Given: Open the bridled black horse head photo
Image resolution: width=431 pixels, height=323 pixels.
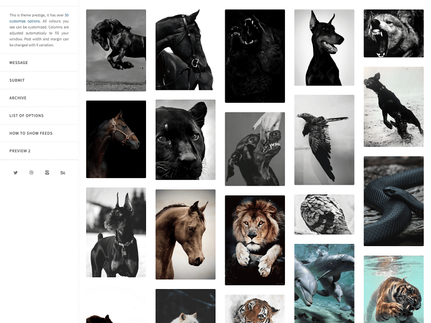Looking at the screenshot, I should tap(185, 50).
